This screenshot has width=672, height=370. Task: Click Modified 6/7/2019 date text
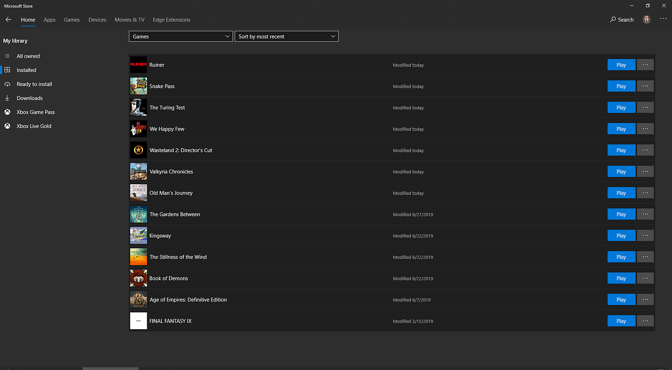pos(412,300)
